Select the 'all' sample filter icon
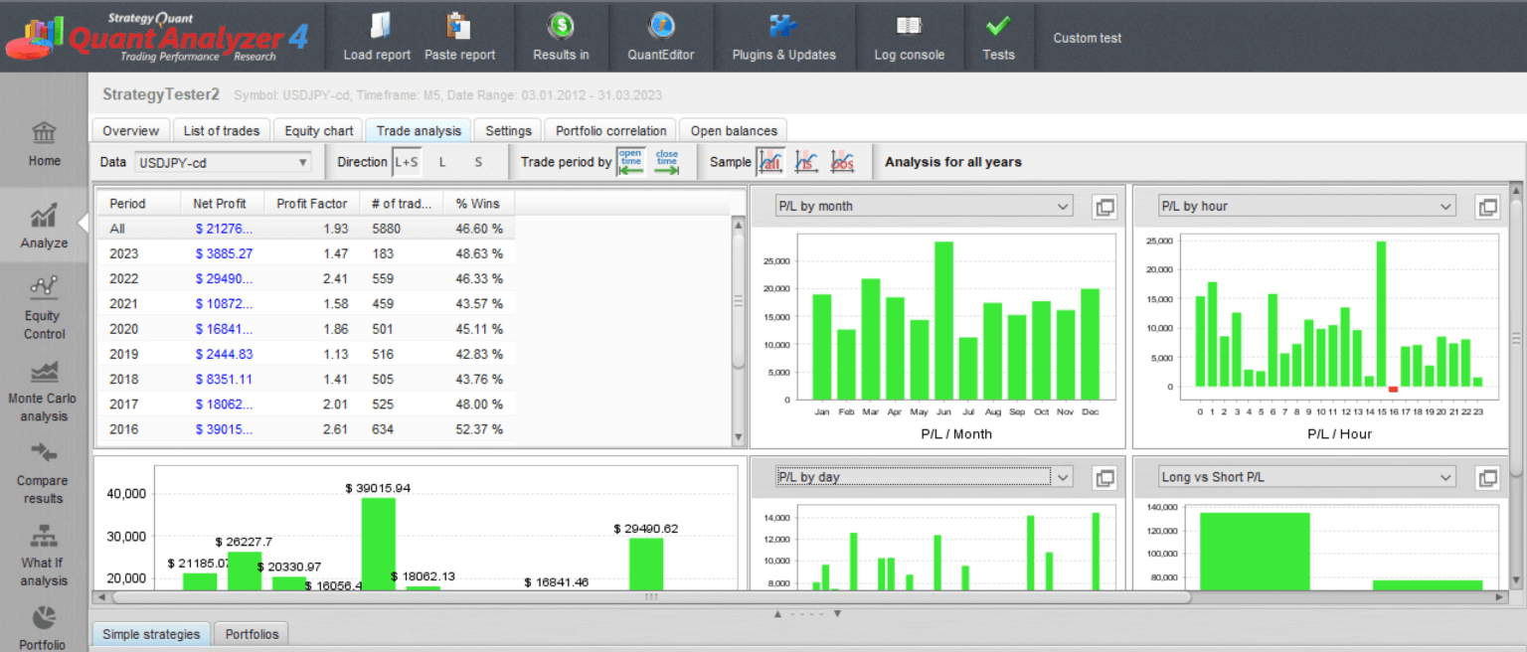Viewport: 1527px width, 652px height. (770, 161)
